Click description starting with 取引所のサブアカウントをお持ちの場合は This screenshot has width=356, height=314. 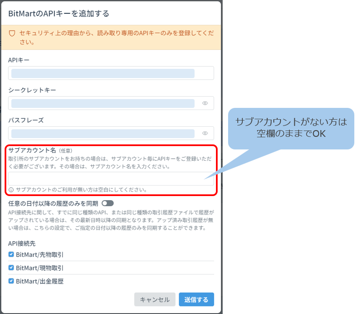(x=110, y=162)
